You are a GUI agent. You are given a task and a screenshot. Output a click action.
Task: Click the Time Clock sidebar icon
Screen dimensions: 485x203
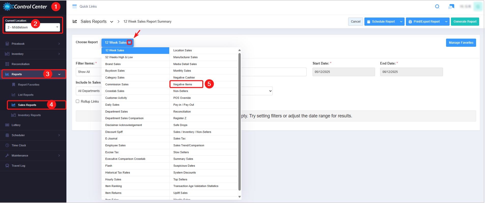tap(7, 145)
